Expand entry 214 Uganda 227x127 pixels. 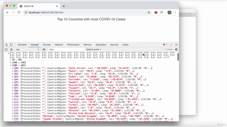pyautogui.click(x=13, y=108)
